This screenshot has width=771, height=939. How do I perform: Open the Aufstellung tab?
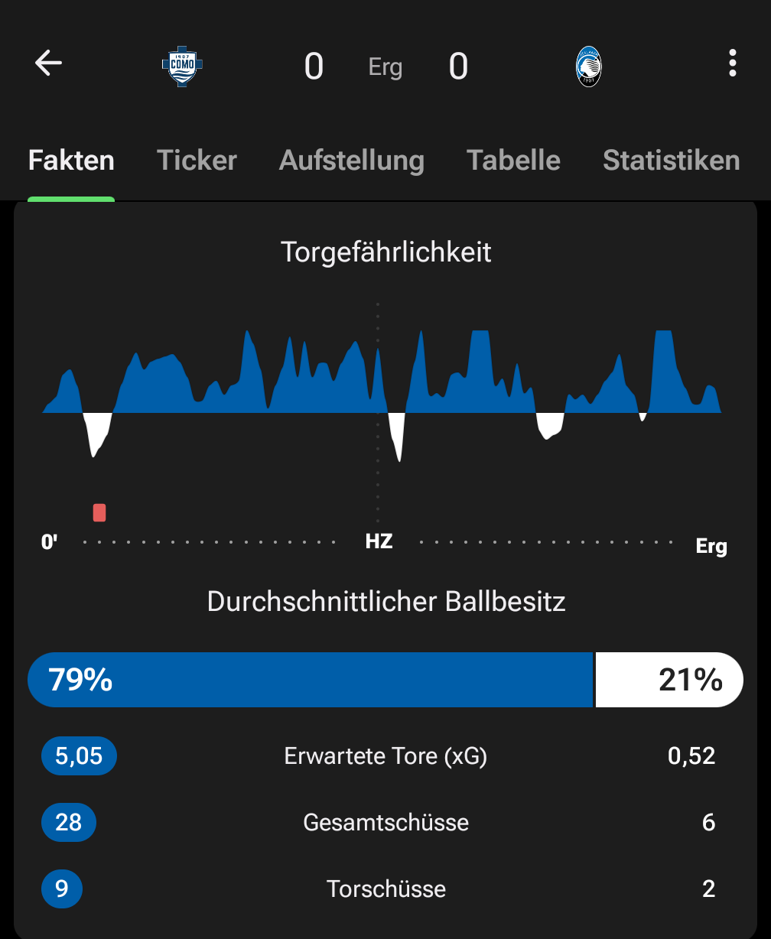pos(352,161)
